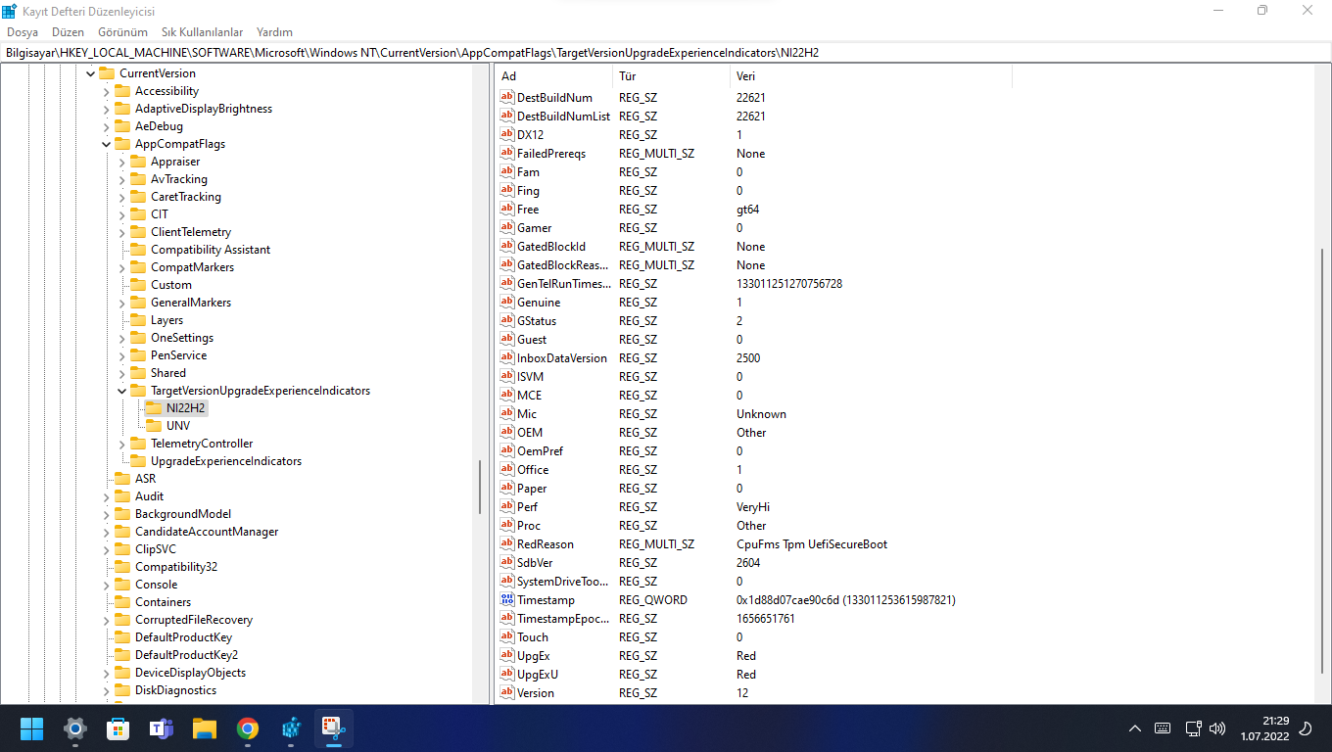Click the Mic data 'Unknown'
Screen dimensions: 1332x752
761,414
